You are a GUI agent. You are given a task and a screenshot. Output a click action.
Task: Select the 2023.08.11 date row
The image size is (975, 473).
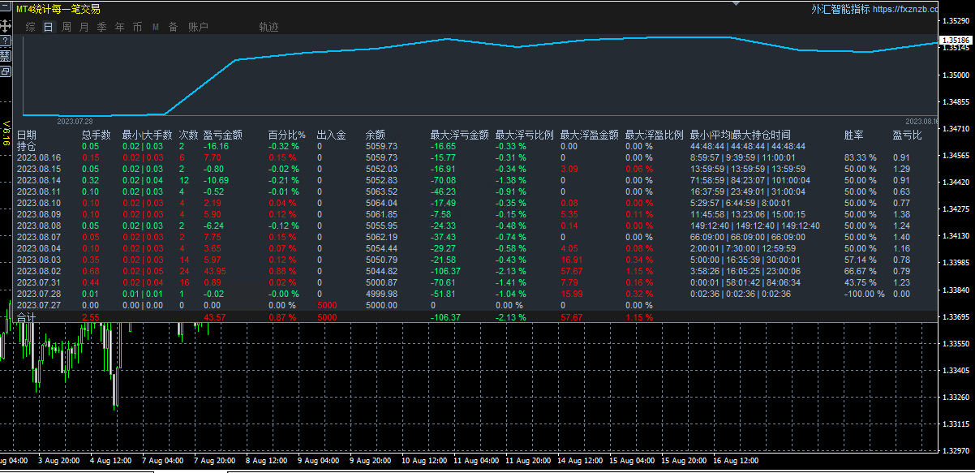(x=39, y=191)
